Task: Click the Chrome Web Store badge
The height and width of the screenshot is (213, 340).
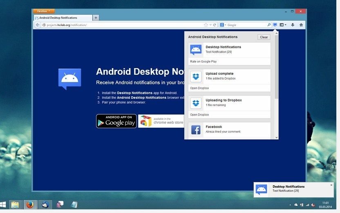Action: point(161,121)
